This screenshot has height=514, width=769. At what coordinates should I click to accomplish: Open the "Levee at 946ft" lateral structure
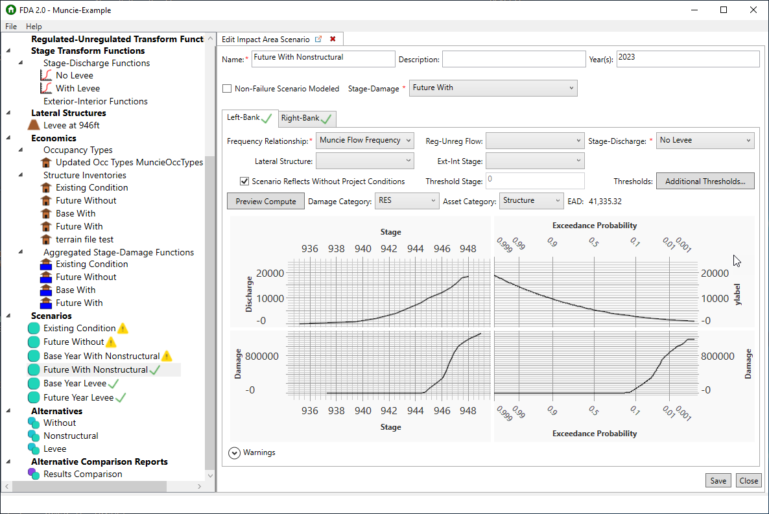(x=70, y=125)
